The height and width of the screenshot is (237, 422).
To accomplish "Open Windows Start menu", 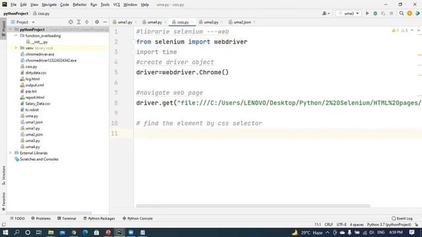I will click(5, 232).
